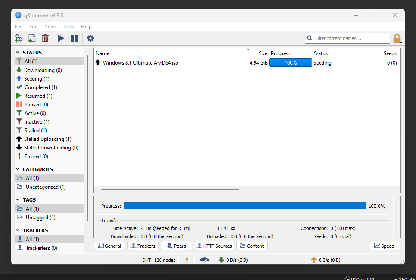Click the orange lock UI icon
The width and height of the screenshot is (416, 280).
point(397,38)
